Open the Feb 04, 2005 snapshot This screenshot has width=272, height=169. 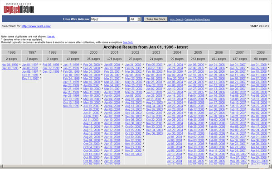196,96
